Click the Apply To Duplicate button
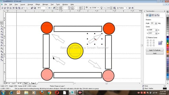 pyautogui.click(x=155, y=50)
